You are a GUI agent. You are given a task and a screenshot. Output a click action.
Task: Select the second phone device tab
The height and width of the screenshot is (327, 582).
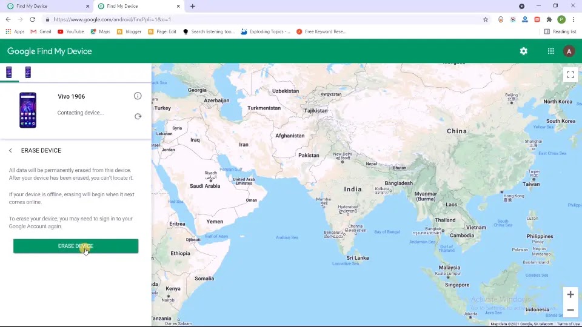(28, 72)
